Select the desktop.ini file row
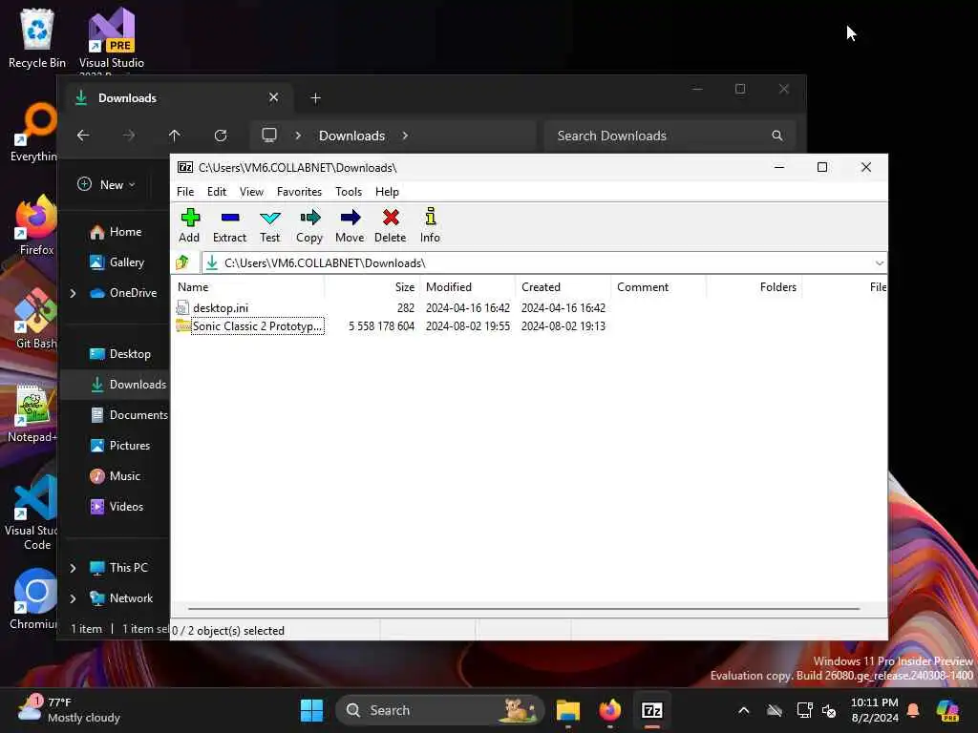This screenshot has height=733, width=978. [391, 308]
